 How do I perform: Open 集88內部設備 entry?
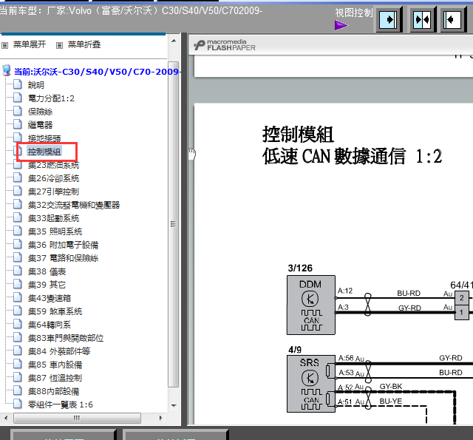tap(53, 391)
